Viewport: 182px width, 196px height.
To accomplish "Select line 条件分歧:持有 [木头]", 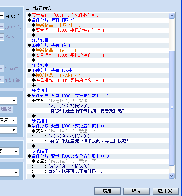I will 98,70.
